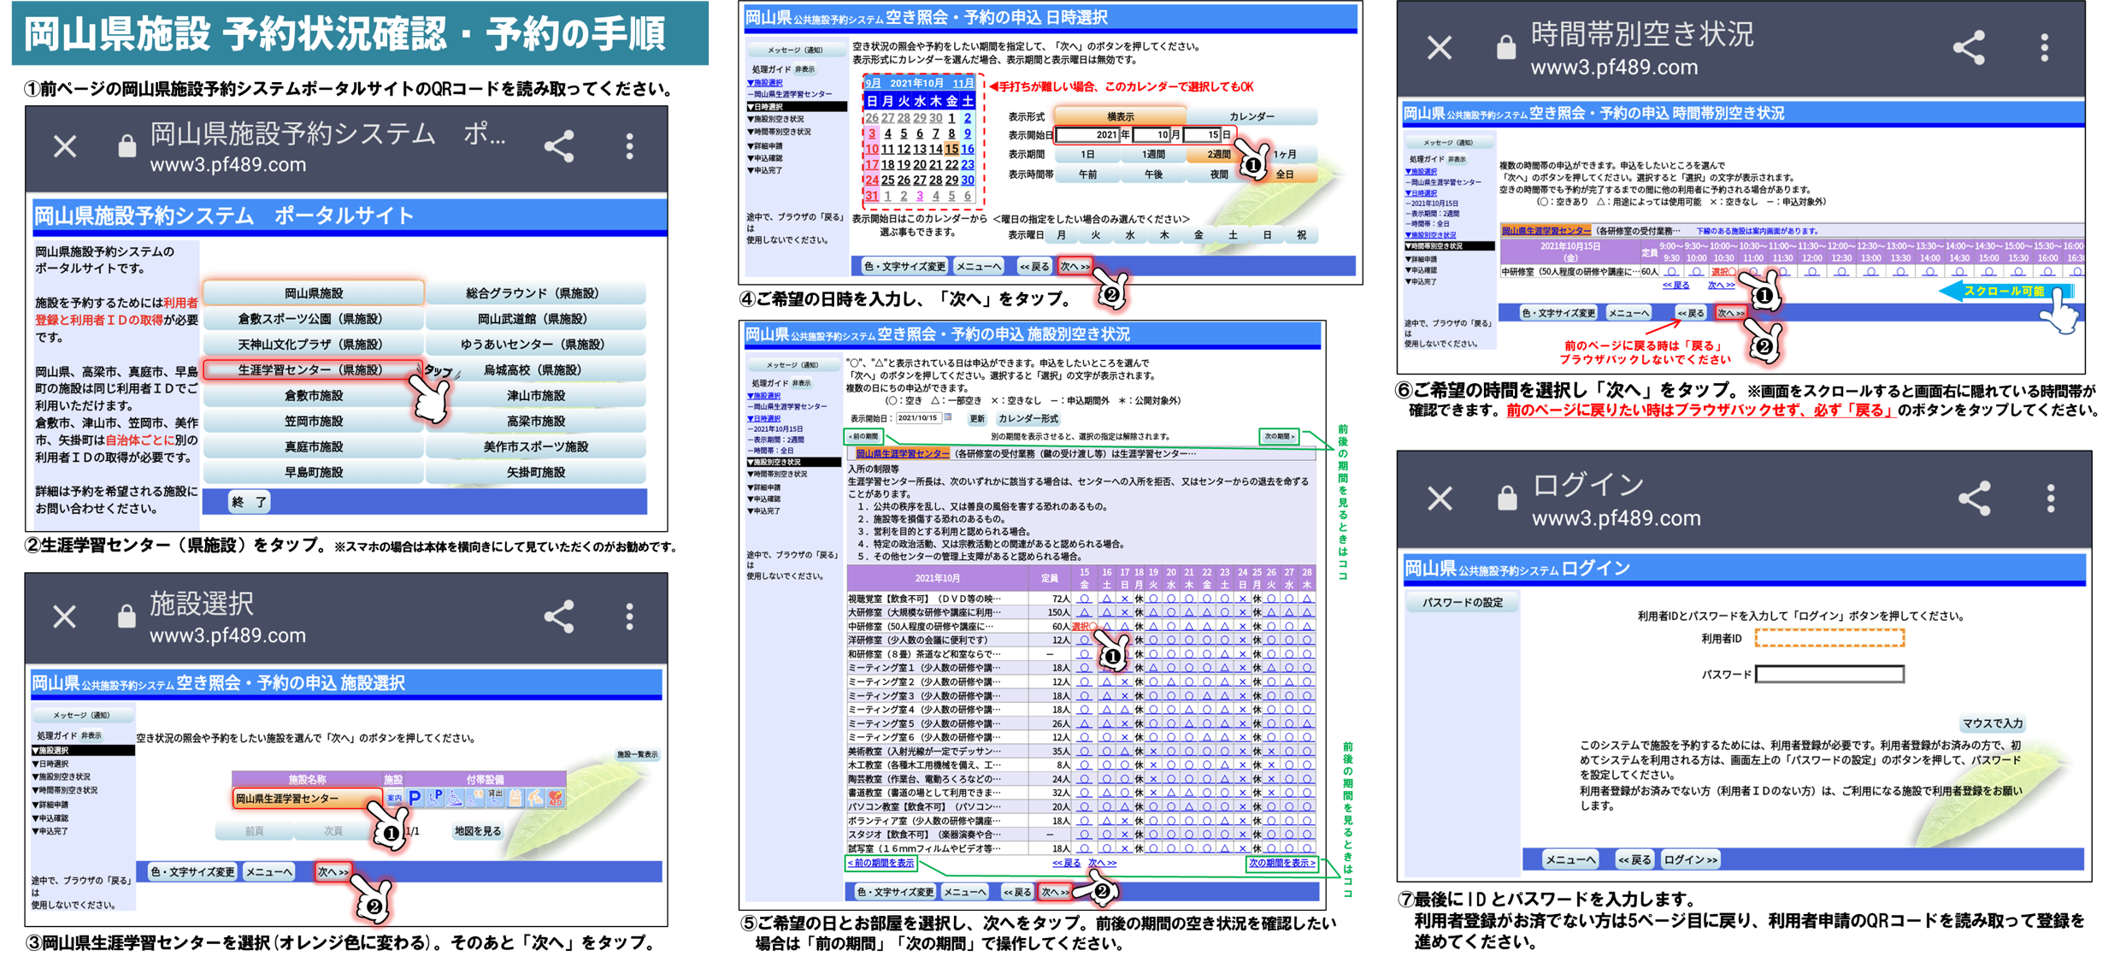Select the 9:00〜9:30 slot for 中研修室
Image resolution: width=2120 pixels, height=962 pixels.
[x=1672, y=272]
